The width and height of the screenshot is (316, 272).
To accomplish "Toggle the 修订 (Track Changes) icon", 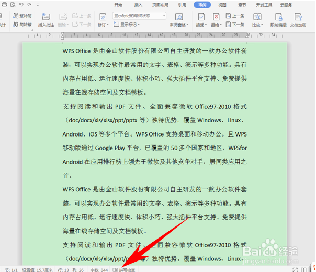I will [x=103, y=17].
